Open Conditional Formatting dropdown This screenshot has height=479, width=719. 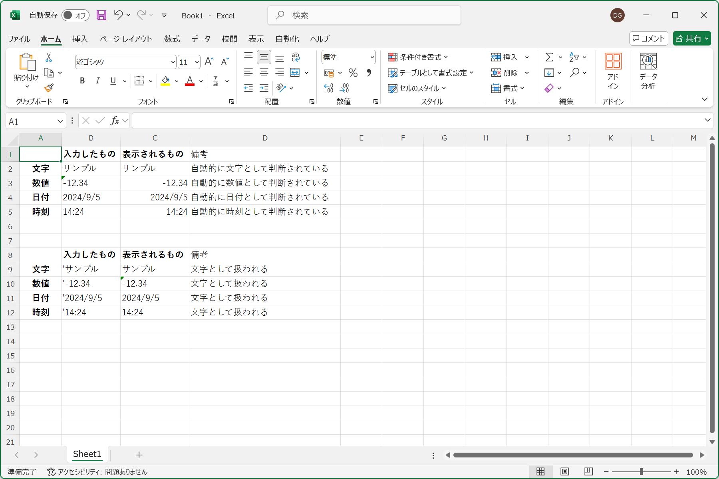pos(418,57)
